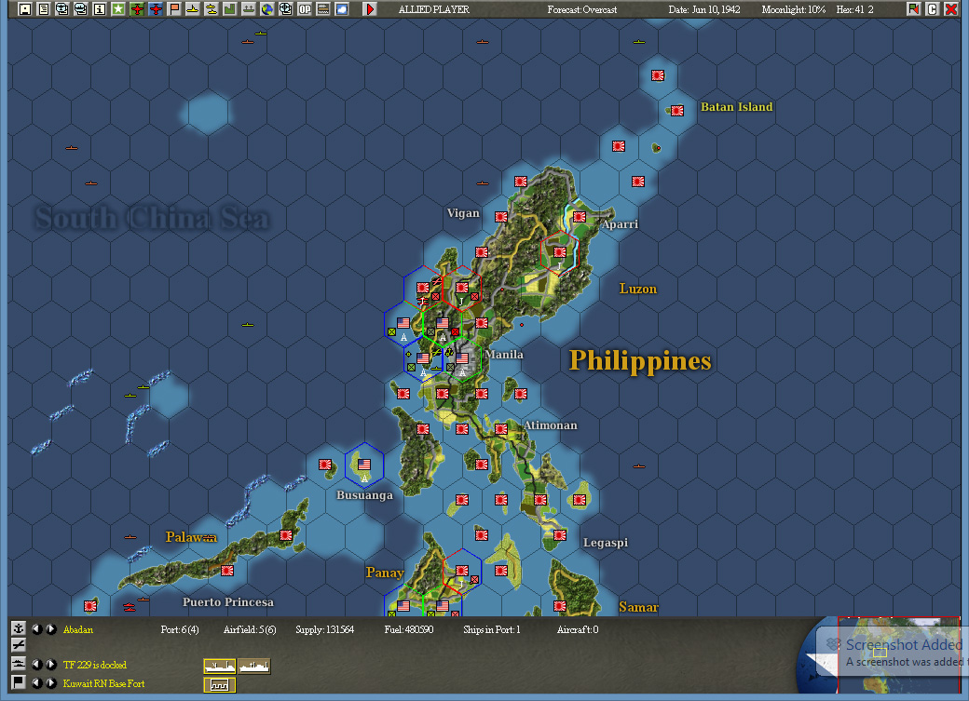Click 'Supply: 131564' in the status panel
The width and height of the screenshot is (969, 701).
pos(324,630)
